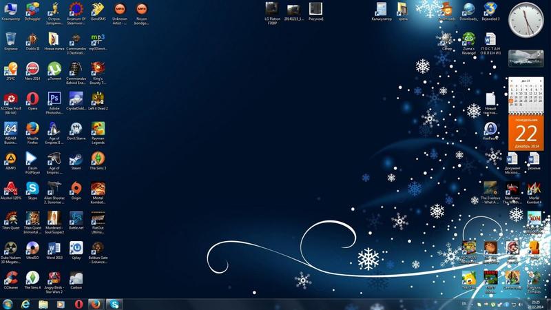Launch the uTorrent desktop shortcut
This screenshot has height=310, width=551.
(54, 68)
